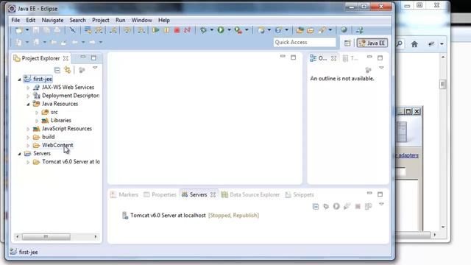Open the Navigate menu

[52, 20]
